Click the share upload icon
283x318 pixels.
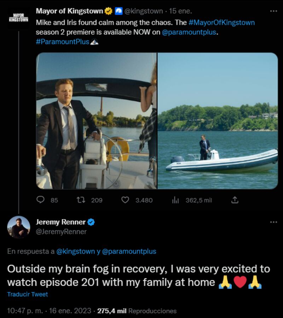coord(235,200)
